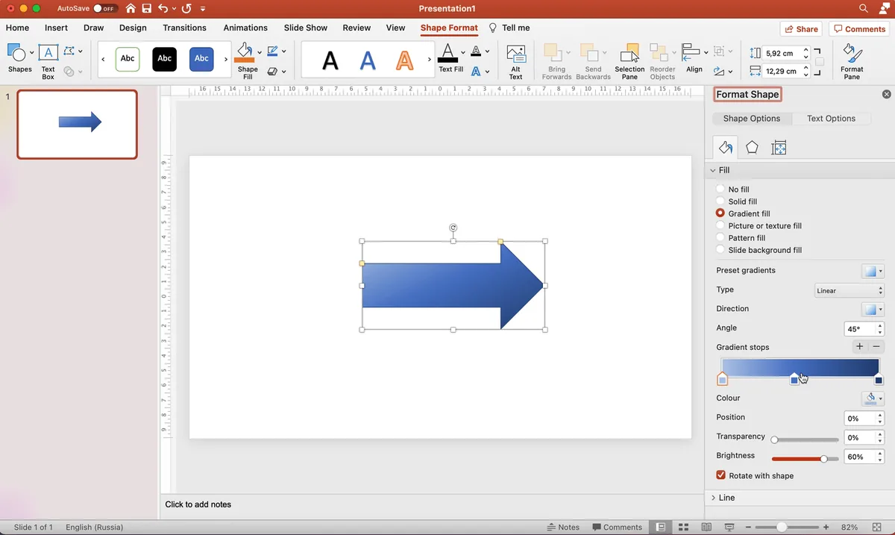Open the Insert tab
The width and height of the screenshot is (895, 535).
tap(56, 28)
